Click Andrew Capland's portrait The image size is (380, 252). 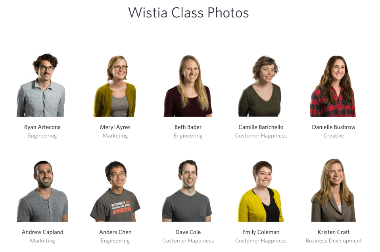coord(42,191)
